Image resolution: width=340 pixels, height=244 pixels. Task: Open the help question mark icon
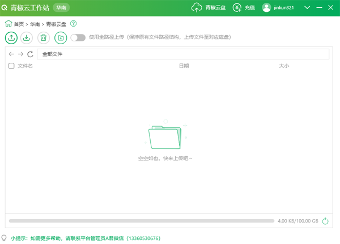pyautogui.click(x=74, y=24)
